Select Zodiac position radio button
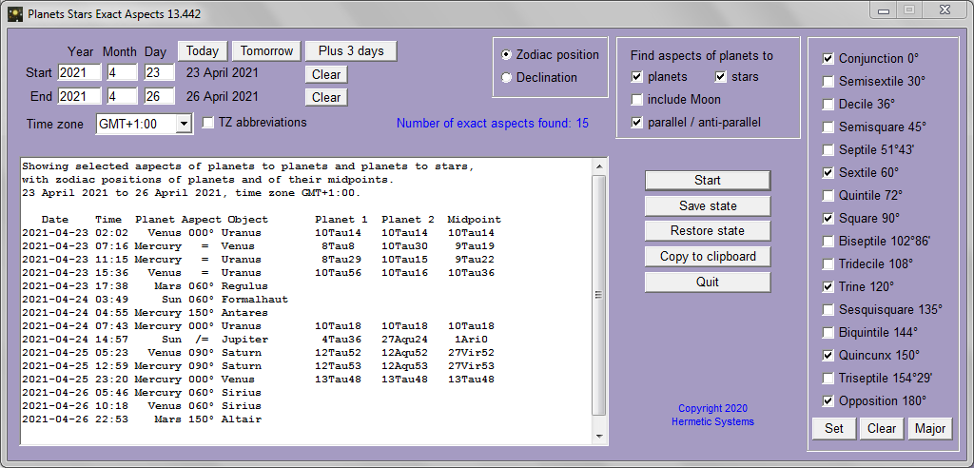This screenshot has height=468, width=974. pyautogui.click(x=507, y=54)
